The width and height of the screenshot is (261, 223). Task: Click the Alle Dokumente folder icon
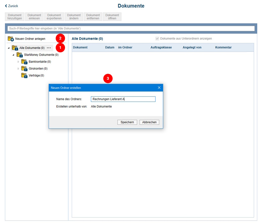coord(15,48)
